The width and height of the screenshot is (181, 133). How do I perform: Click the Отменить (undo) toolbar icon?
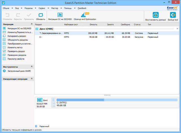7,15
